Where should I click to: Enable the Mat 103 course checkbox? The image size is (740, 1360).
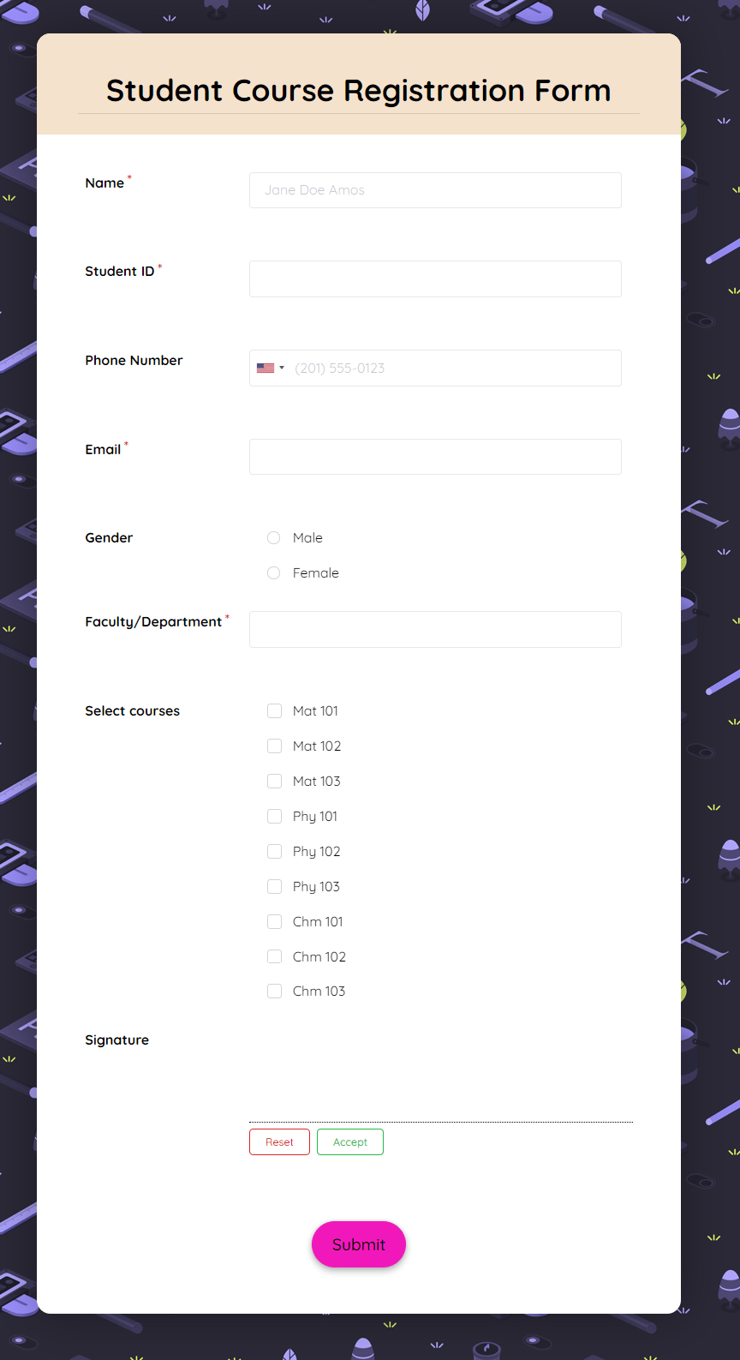(x=274, y=782)
